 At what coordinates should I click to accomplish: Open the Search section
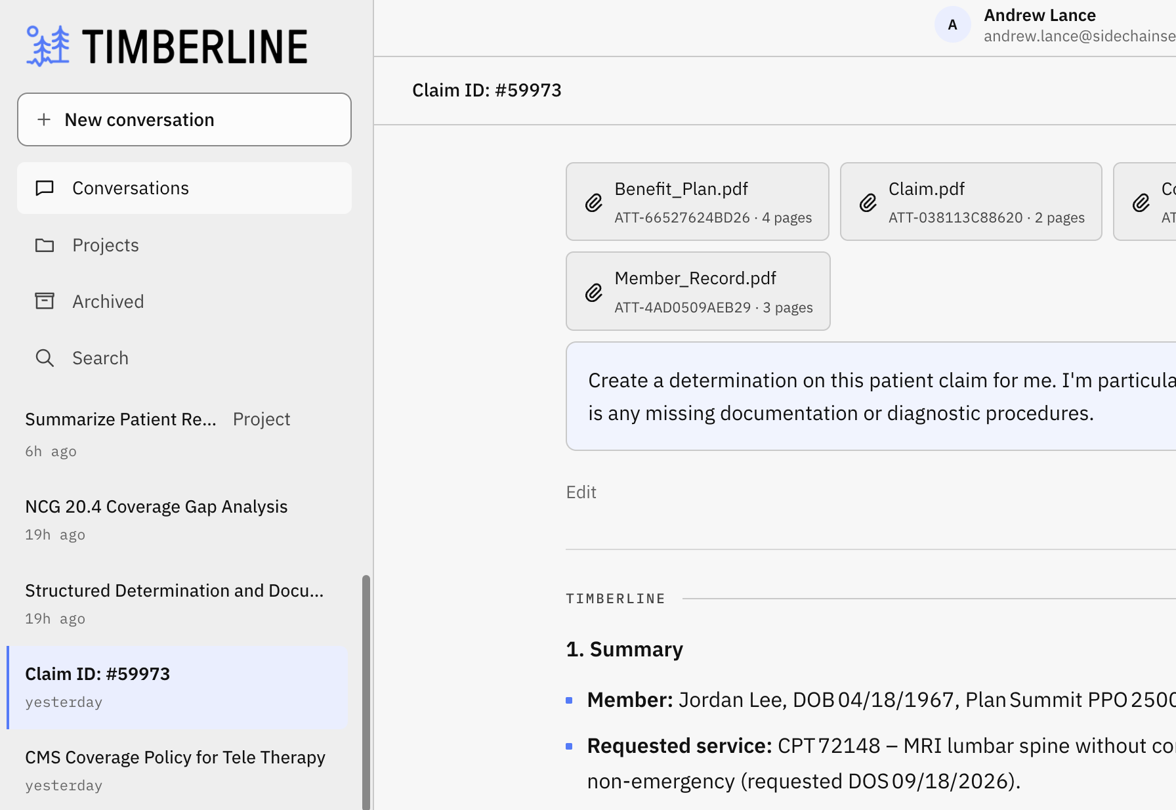[x=184, y=358]
